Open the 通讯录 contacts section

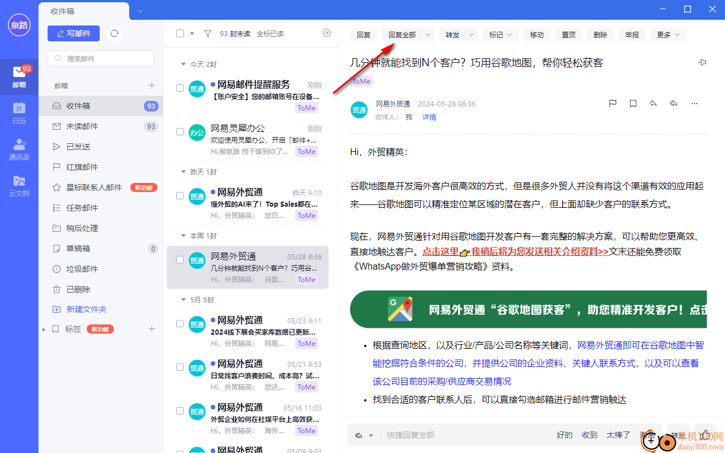coord(19,149)
